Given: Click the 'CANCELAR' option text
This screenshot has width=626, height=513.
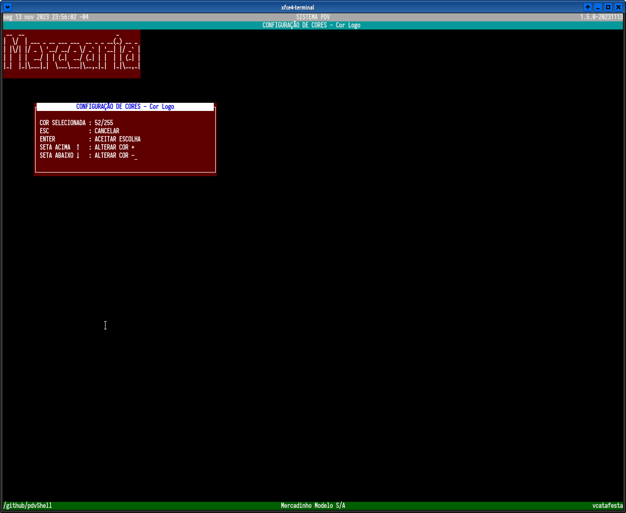Looking at the screenshot, I should tap(107, 131).
